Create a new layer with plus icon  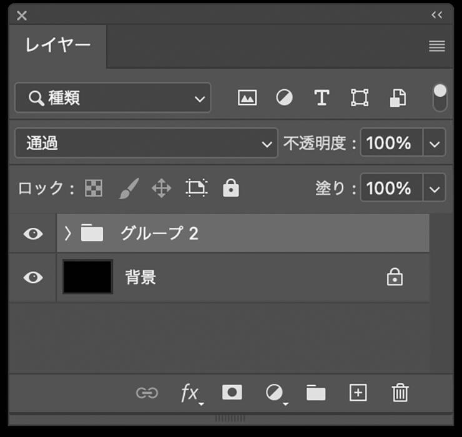358,392
